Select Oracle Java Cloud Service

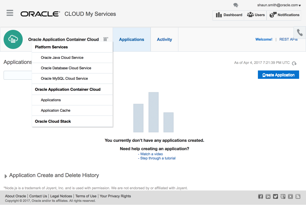click(72, 58)
